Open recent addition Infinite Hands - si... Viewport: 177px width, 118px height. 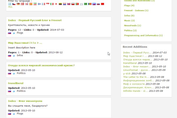136,91
